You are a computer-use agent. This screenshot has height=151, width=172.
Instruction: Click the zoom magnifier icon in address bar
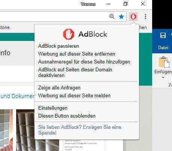coord(112,17)
